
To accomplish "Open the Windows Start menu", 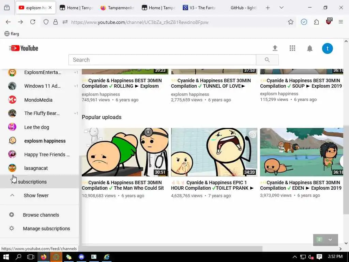I will 6,257.
